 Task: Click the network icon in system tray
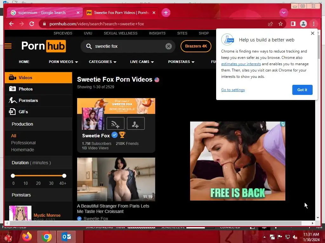pos(287,237)
